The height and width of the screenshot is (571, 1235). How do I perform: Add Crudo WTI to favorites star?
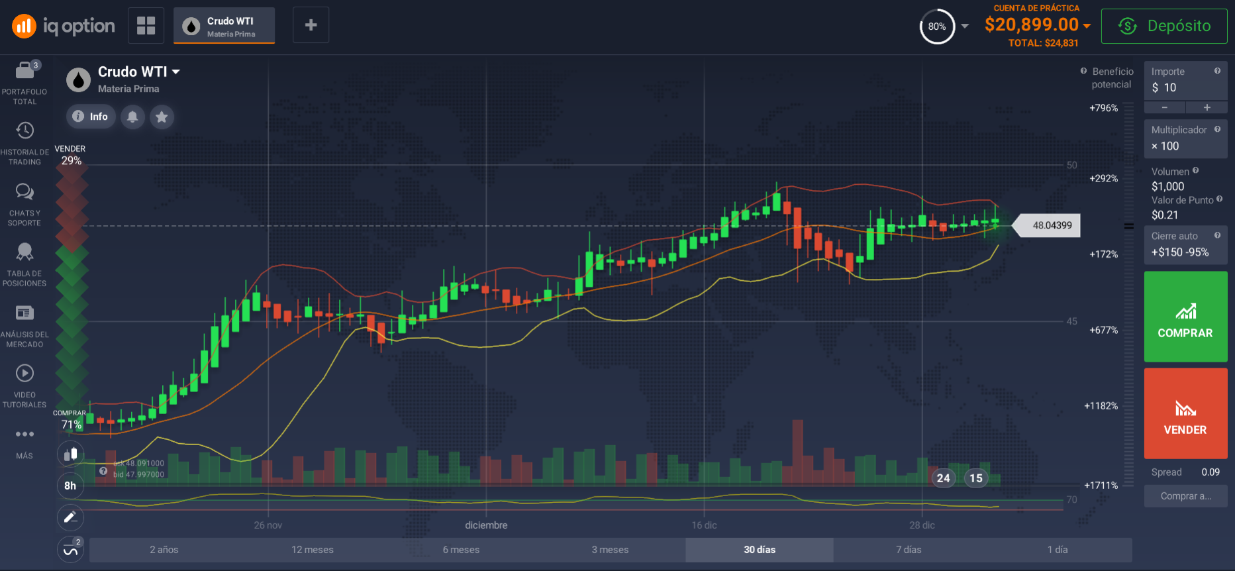pyautogui.click(x=162, y=117)
